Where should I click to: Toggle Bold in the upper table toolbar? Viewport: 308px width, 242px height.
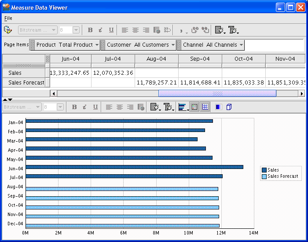pos(90,30)
